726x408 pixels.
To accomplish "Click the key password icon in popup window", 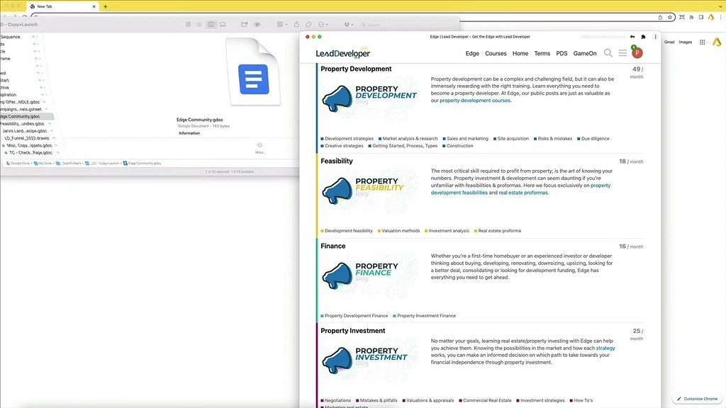I will [x=632, y=37].
